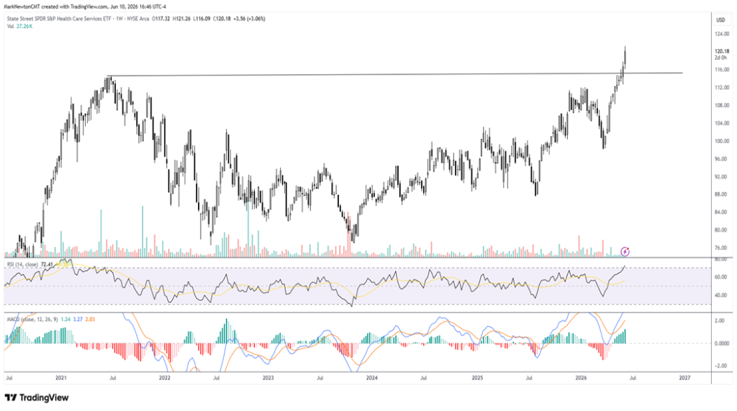
Task: Select the MACD (close, 12, 26, 9) label
Action: click(x=32, y=320)
